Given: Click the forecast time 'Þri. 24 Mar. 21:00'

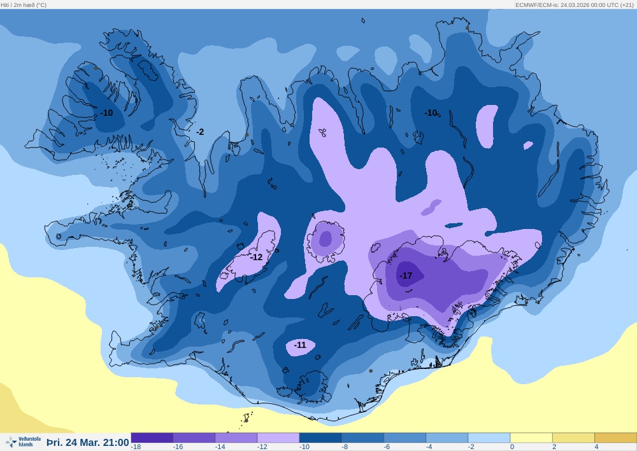Looking at the screenshot, I should coord(88,443).
